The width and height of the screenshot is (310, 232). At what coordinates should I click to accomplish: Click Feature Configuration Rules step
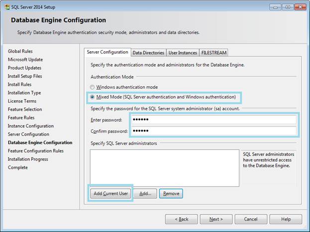tap(36, 151)
